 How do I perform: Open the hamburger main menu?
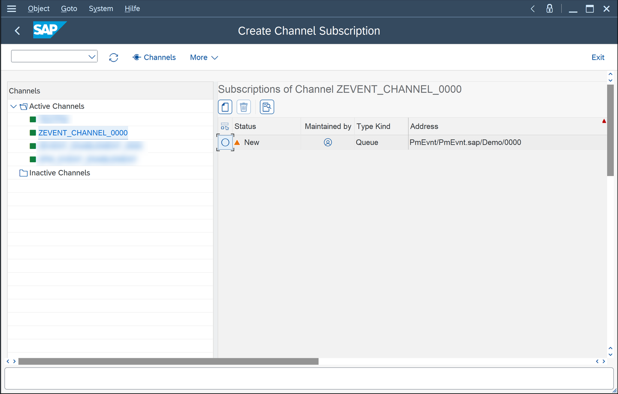pos(12,9)
